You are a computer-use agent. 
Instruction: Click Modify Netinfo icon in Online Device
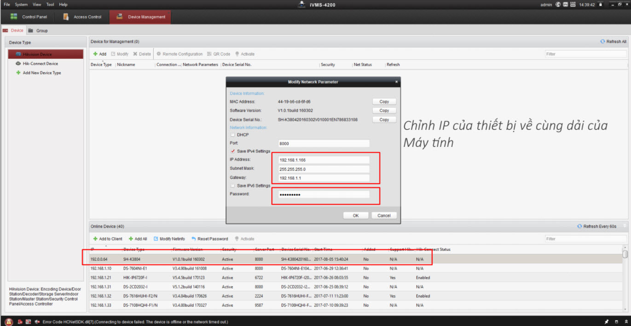pos(156,239)
